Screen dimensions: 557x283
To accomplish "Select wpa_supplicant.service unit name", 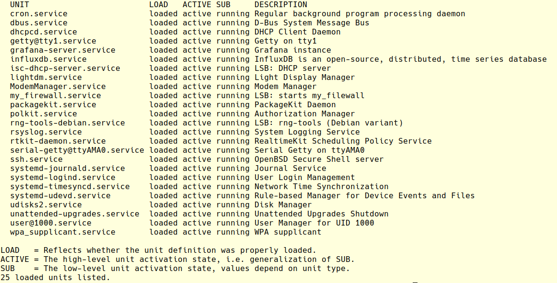I will [x=62, y=232].
